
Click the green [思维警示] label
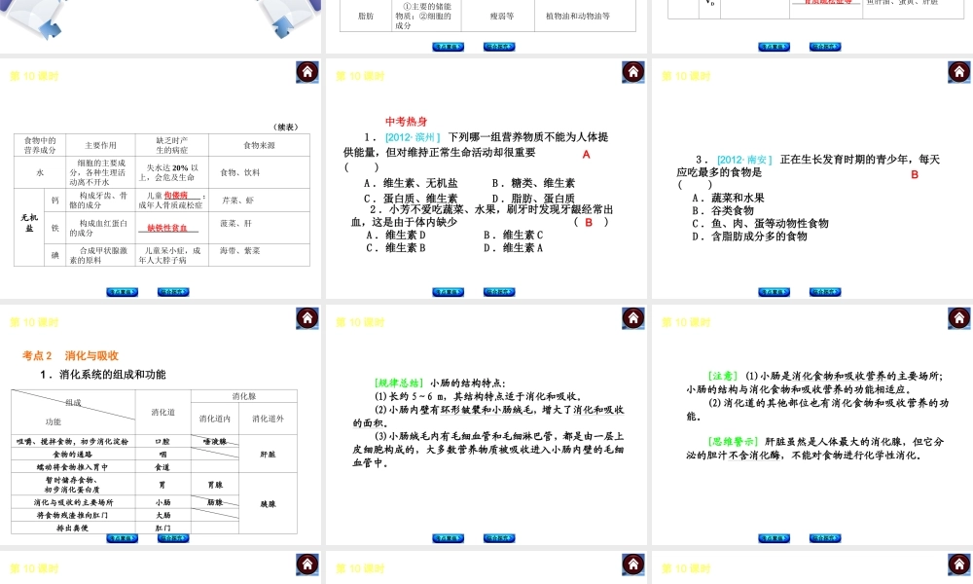click(734, 442)
